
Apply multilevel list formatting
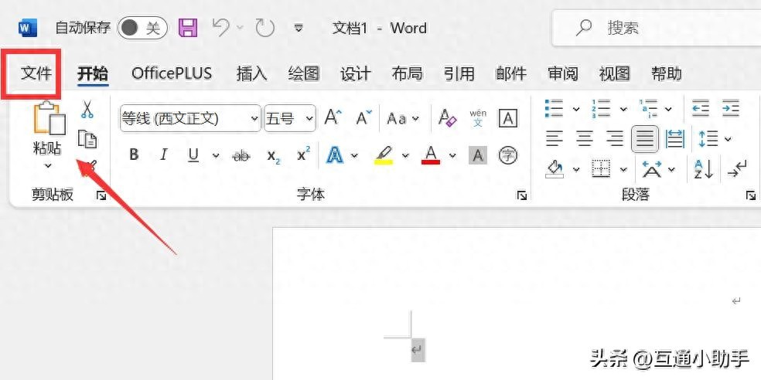tap(648, 109)
